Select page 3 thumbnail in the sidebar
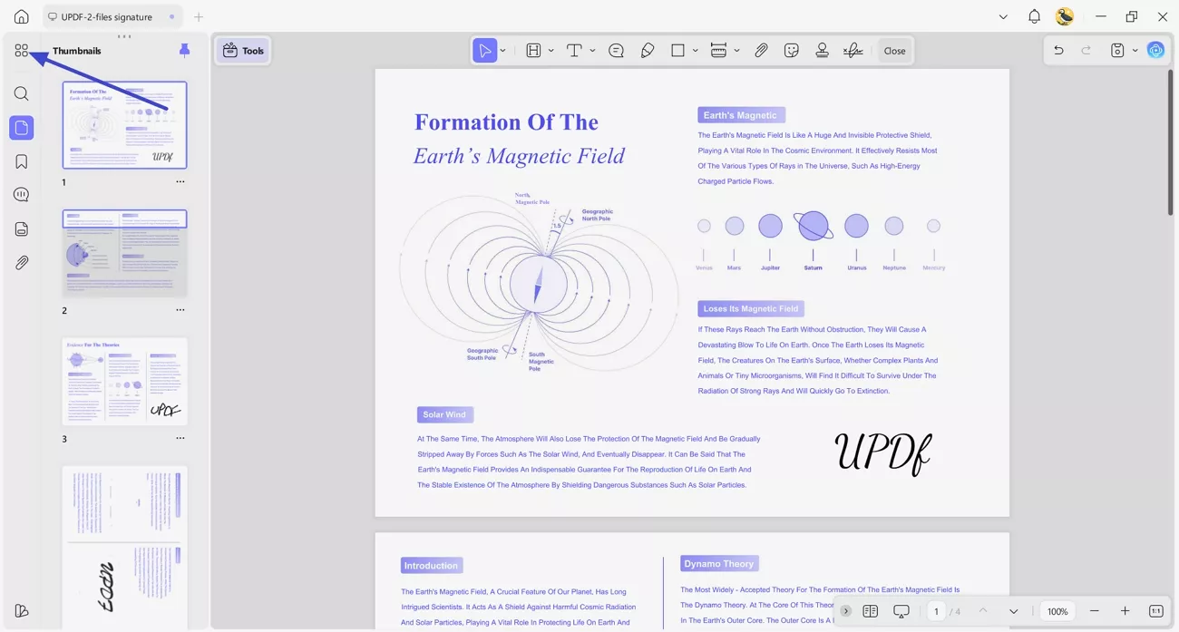1179x632 pixels. [x=124, y=381]
